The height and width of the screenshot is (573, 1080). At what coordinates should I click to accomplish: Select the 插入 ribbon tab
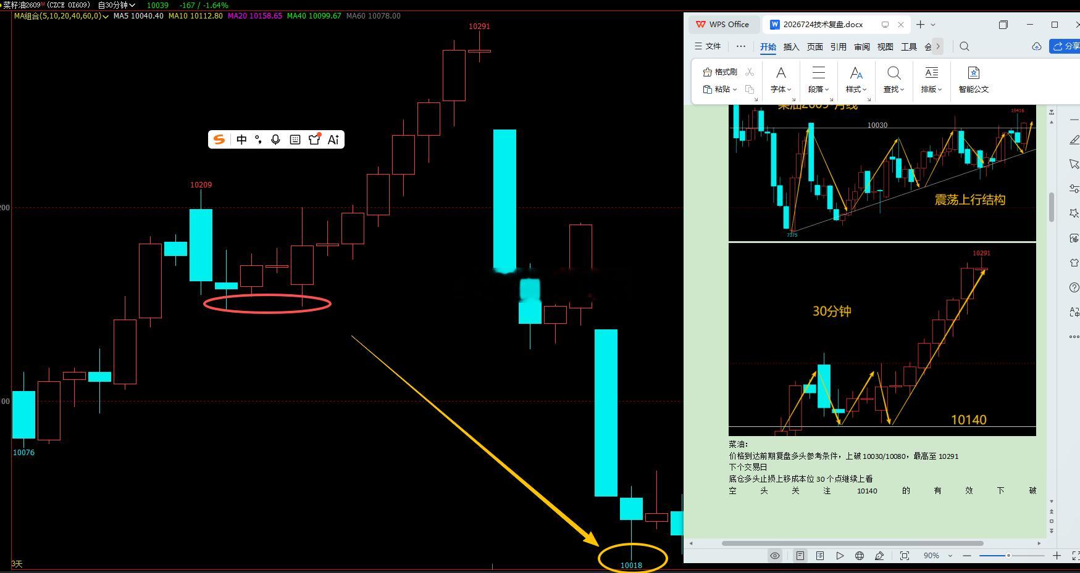[792, 47]
